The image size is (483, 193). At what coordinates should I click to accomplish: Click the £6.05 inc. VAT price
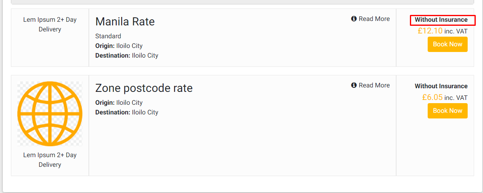click(444, 97)
